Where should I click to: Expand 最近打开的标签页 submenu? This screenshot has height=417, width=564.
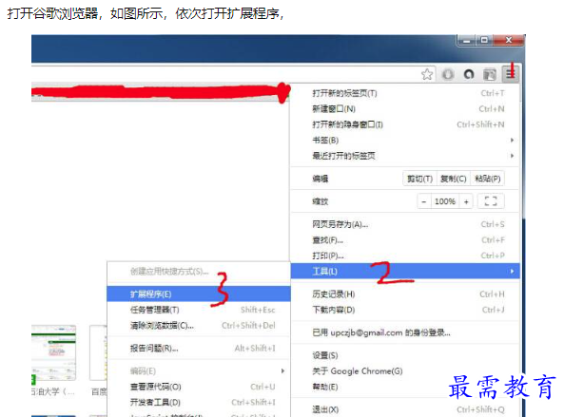tap(404, 156)
